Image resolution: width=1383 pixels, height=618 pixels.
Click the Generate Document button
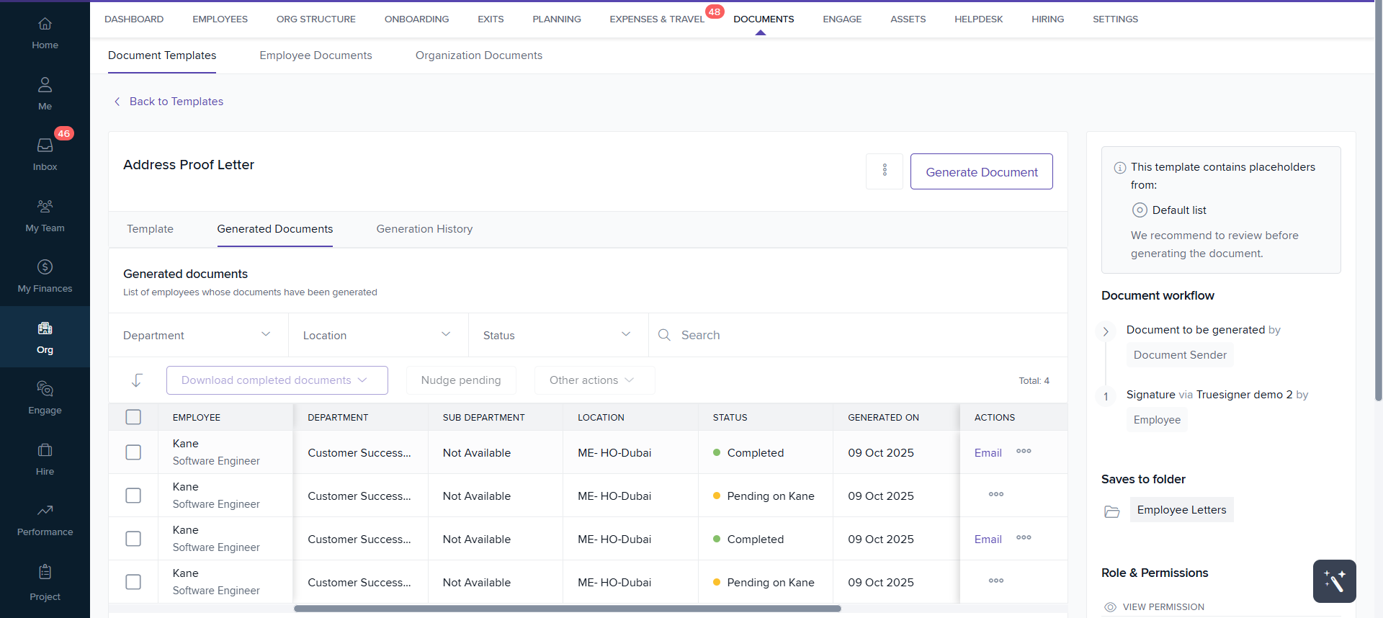(x=982, y=171)
